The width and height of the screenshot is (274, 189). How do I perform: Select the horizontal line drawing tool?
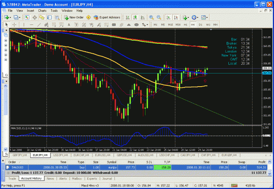[32, 25]
